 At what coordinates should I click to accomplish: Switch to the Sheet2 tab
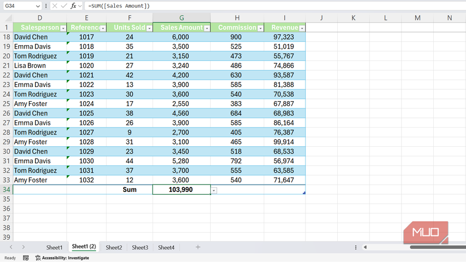(114, 247)
